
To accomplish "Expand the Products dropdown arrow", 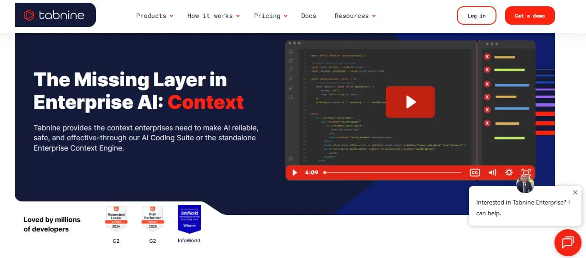I will point(171,16).
